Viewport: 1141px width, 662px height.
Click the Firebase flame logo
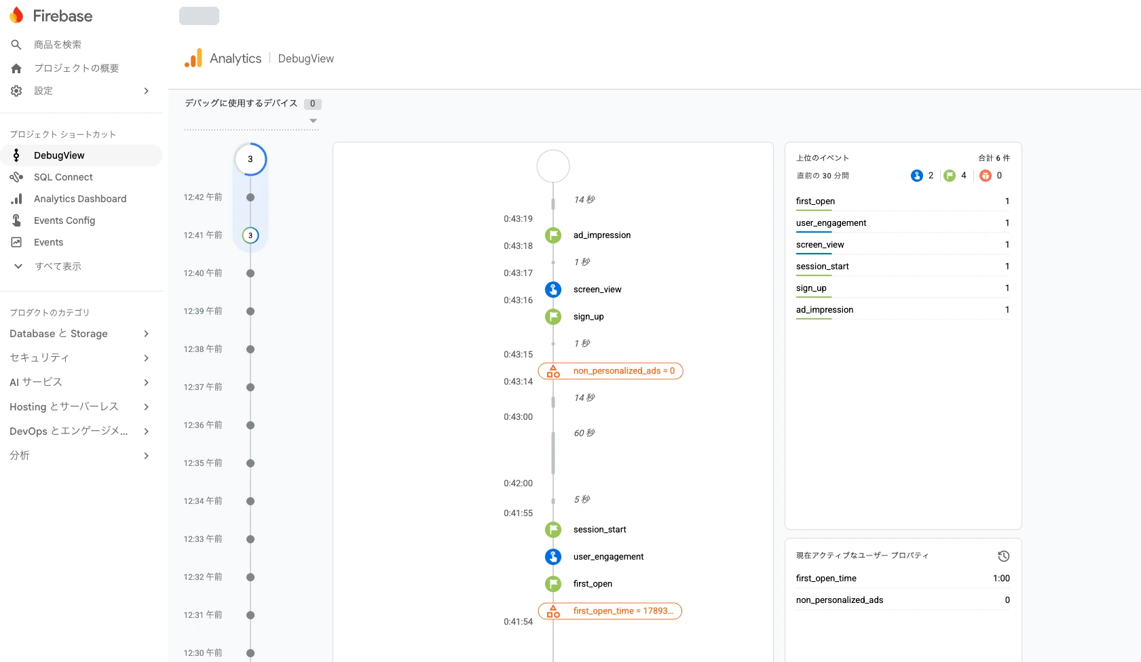point(16,16)
